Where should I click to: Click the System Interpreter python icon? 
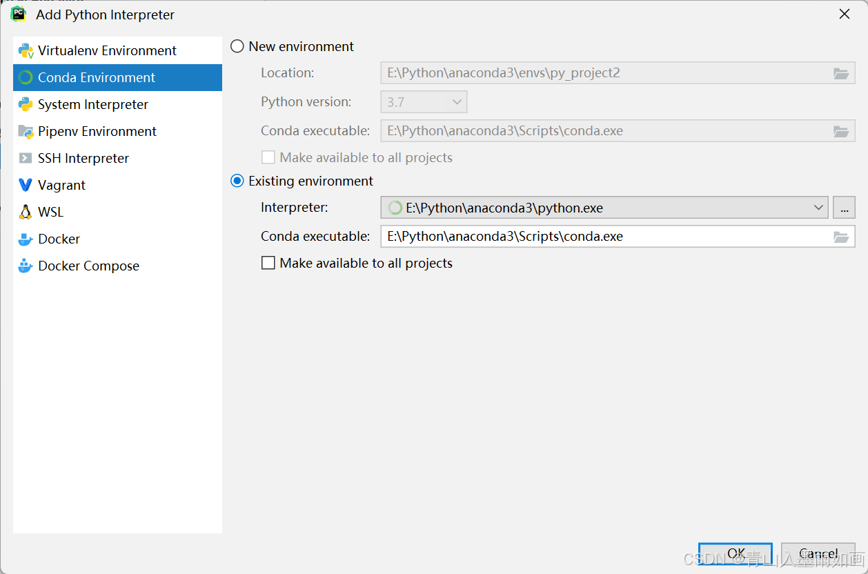[26, 105]
